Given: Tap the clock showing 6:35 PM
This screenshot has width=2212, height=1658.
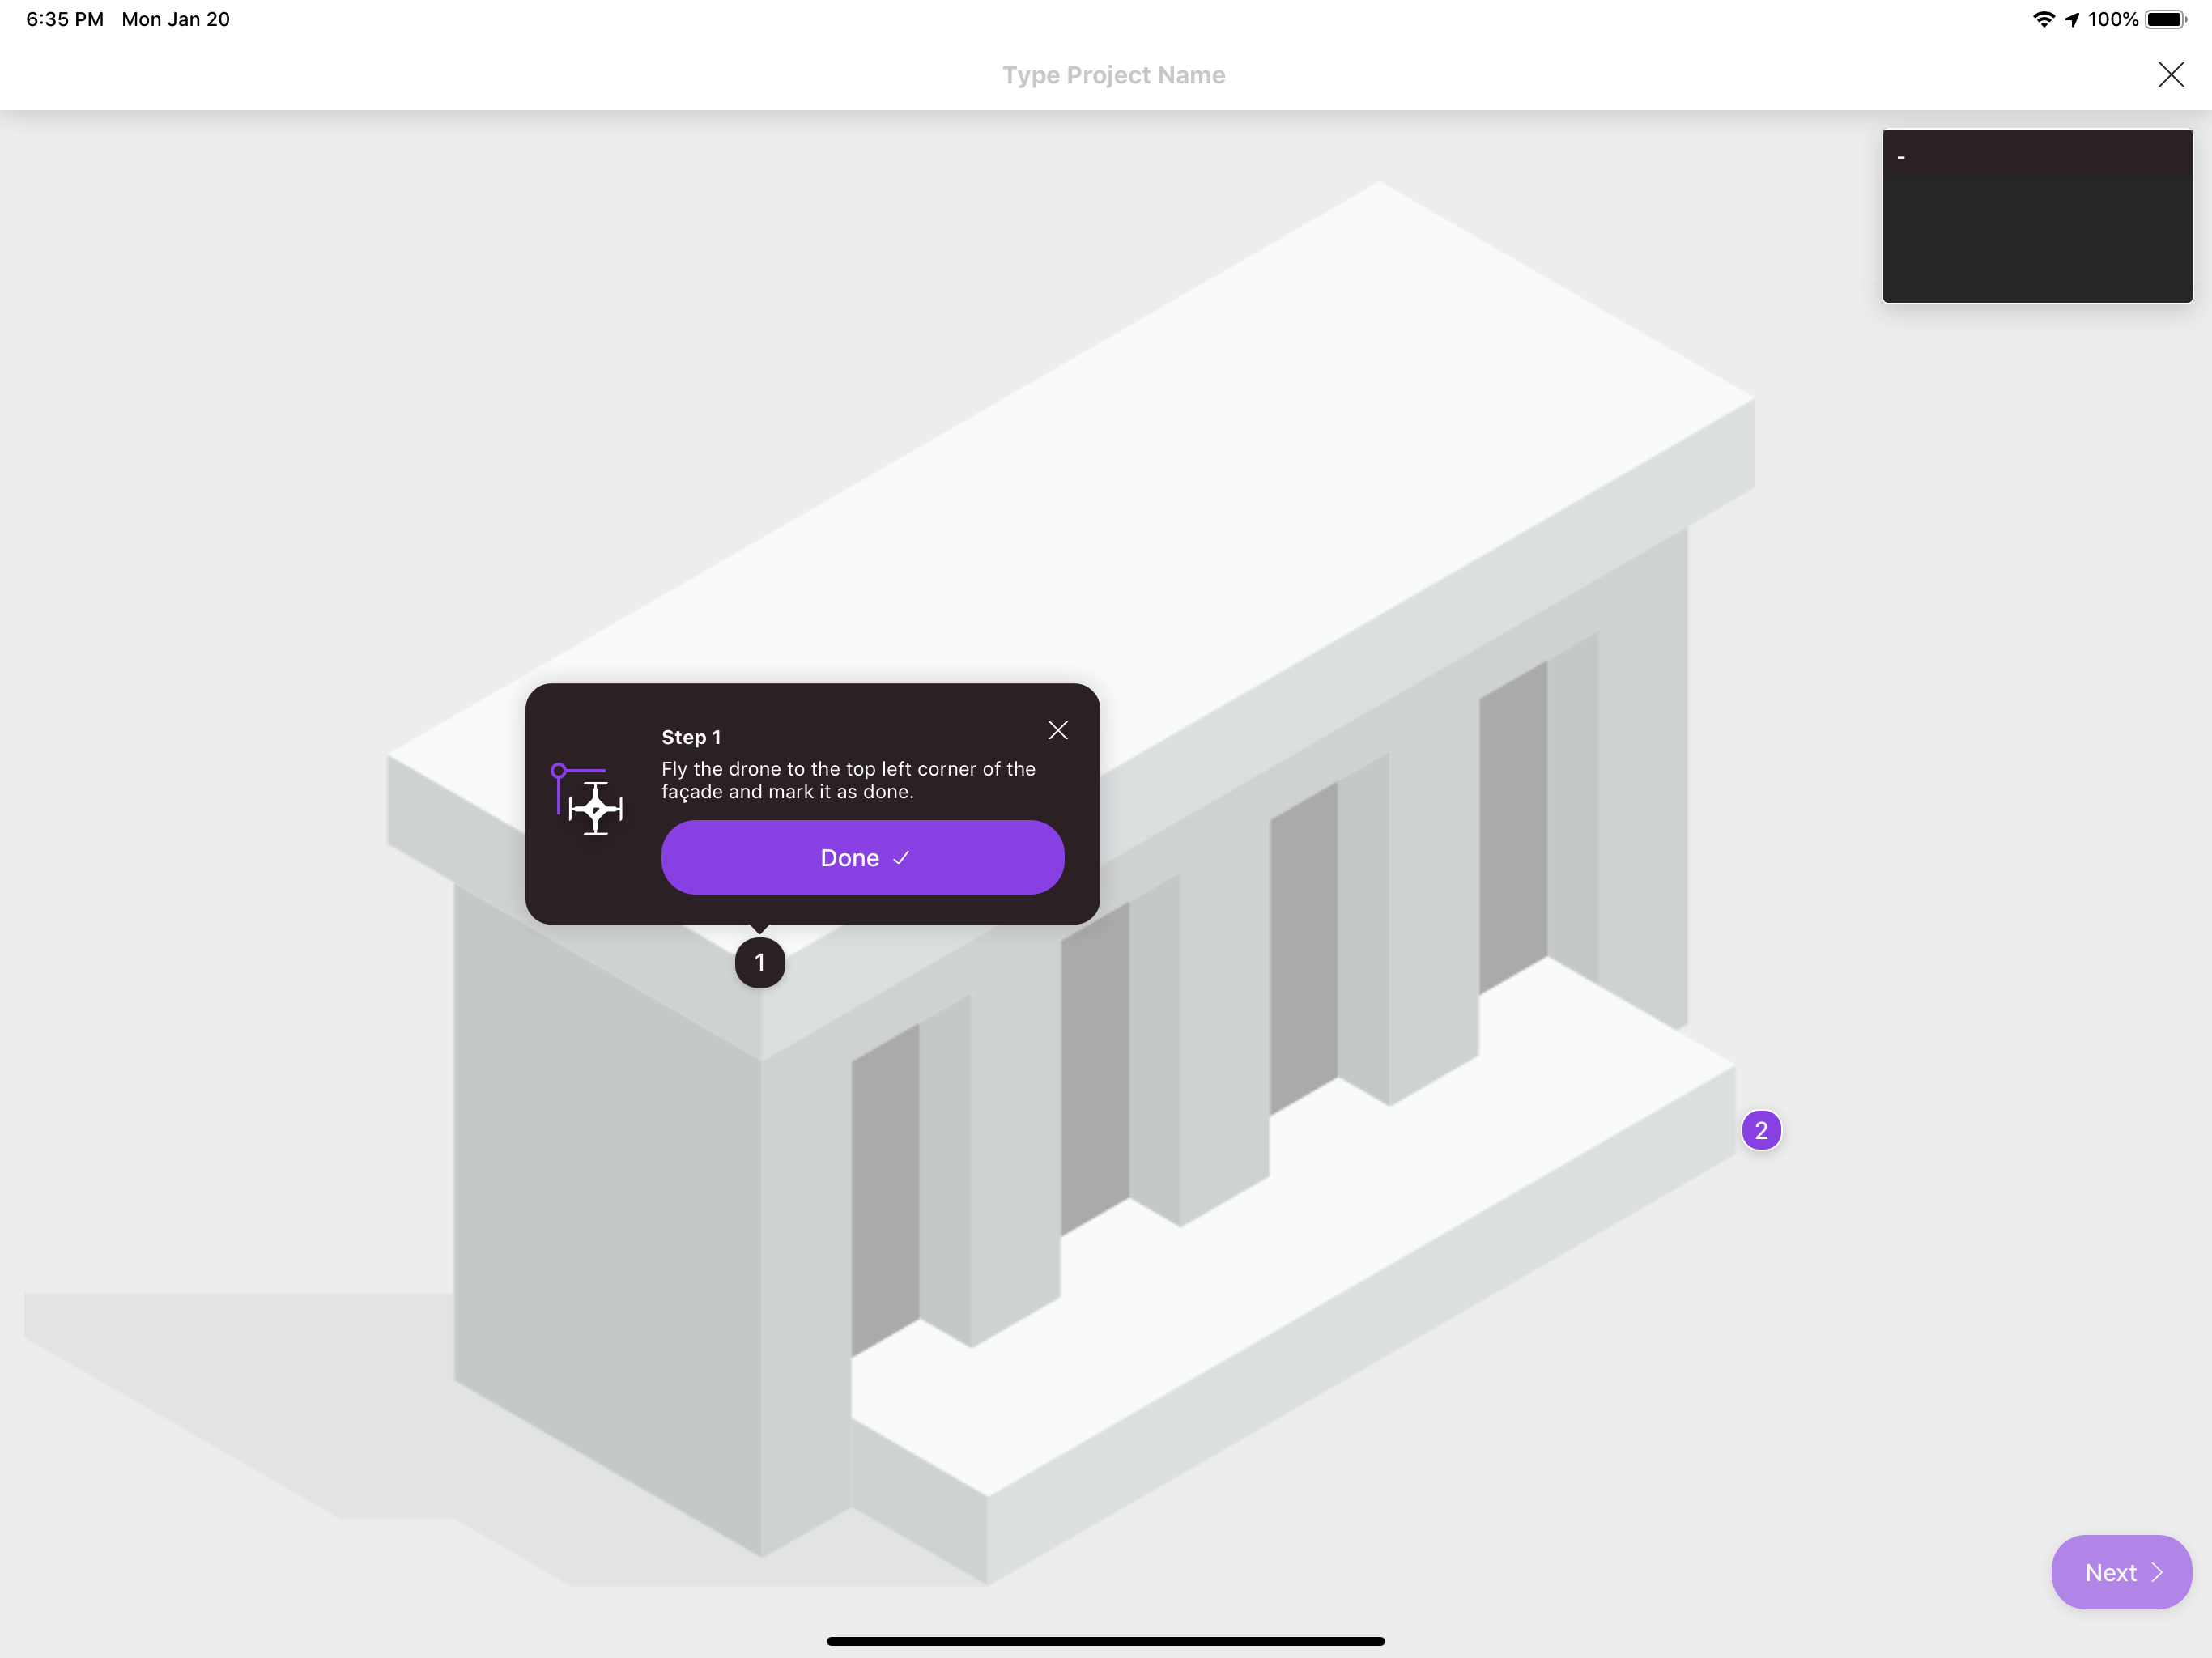Looking at the screenshot, I should tap(62, 18).
